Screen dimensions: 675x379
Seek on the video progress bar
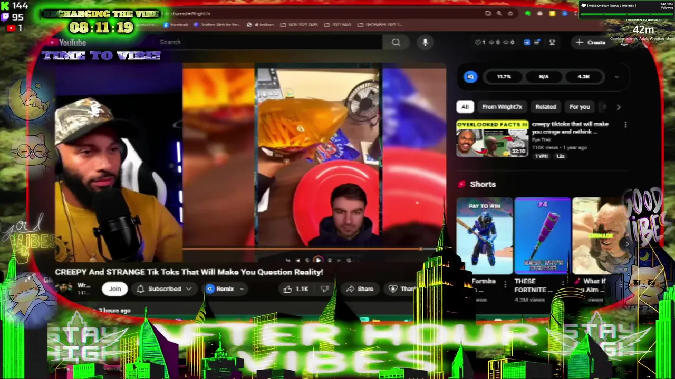[x=314, y=248]
